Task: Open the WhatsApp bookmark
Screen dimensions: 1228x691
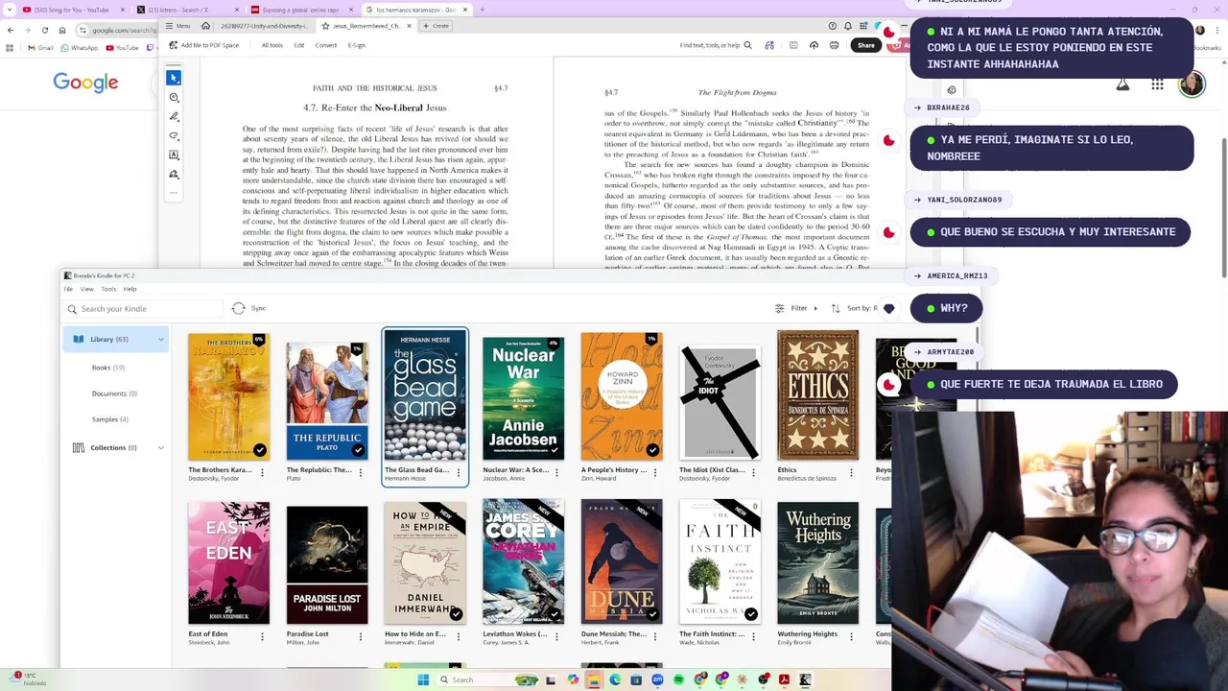Action: coord(79,48)
